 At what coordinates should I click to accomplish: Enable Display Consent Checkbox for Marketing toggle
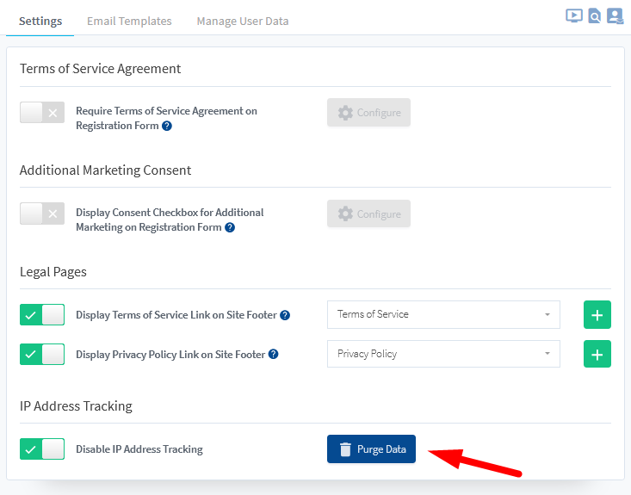click(42, 213)
